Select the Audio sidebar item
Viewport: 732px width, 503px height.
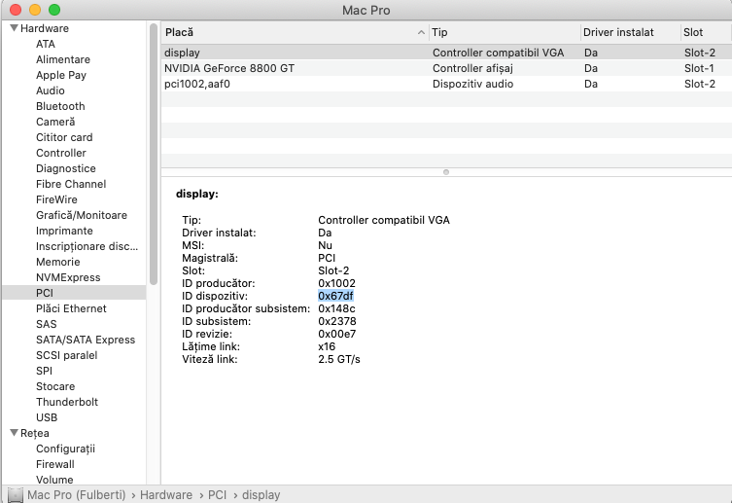(x=51, y=90)
